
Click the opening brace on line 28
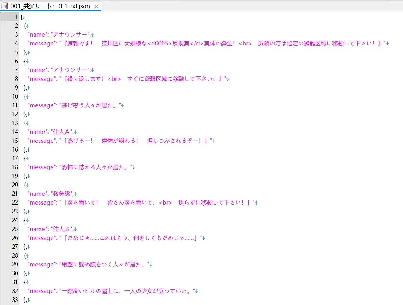pos(25,256)
